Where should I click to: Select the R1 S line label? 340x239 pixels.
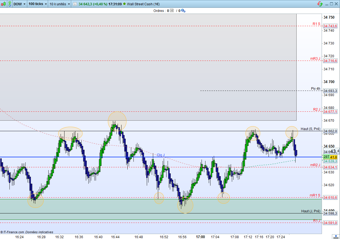click(x=316, y=24)
